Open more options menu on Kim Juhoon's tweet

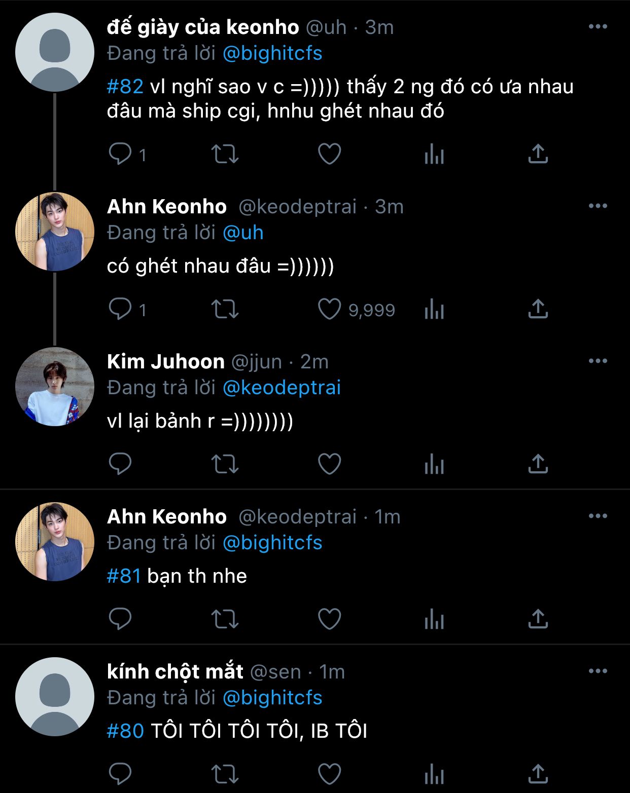point(598,361)
